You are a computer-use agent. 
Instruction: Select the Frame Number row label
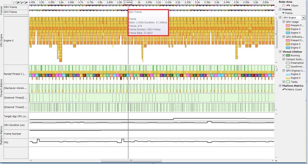[13, 134]
